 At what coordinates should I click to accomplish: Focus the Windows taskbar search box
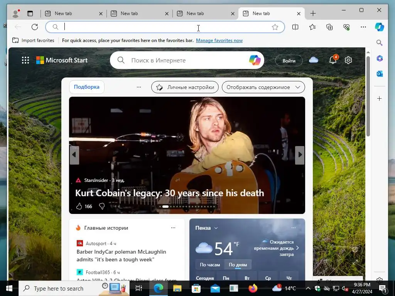(74, 288)
